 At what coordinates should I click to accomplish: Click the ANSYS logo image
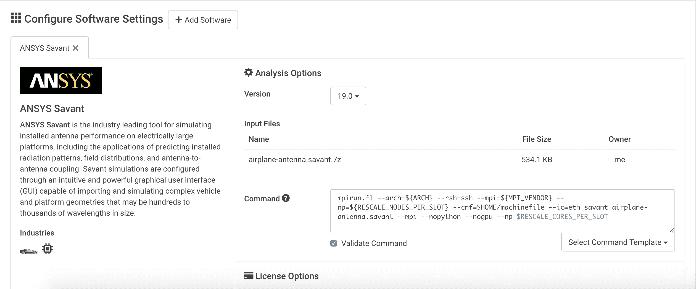[x=61, y=81]
